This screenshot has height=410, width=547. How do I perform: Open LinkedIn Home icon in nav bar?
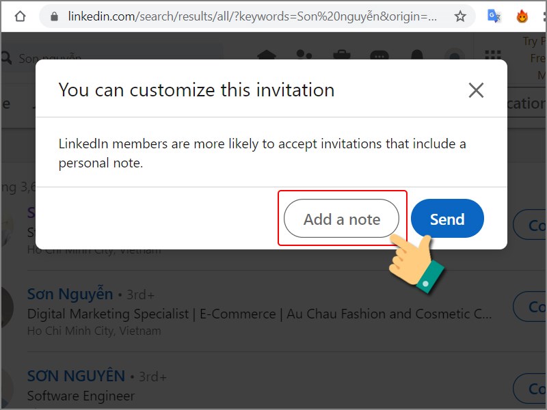click(267, 55)
